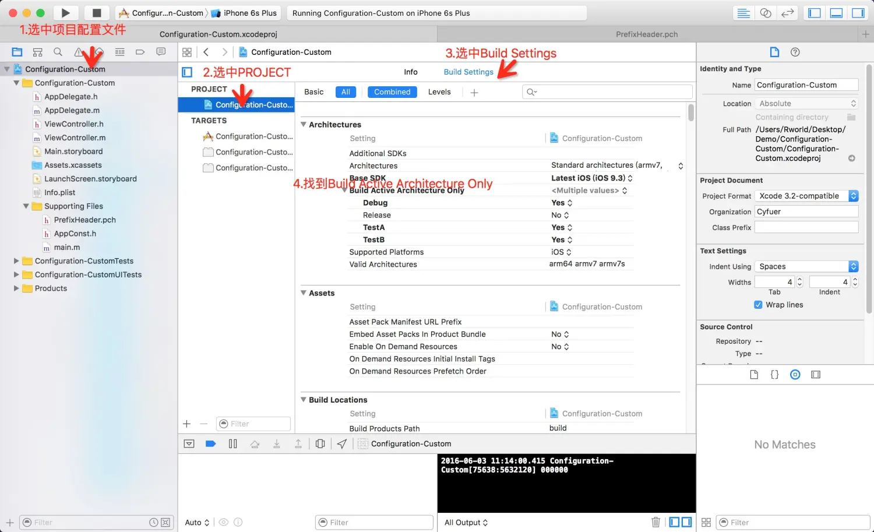Open the Breakpoint navigator icon
Screen dimensions: 874x532
coord(140,52)
